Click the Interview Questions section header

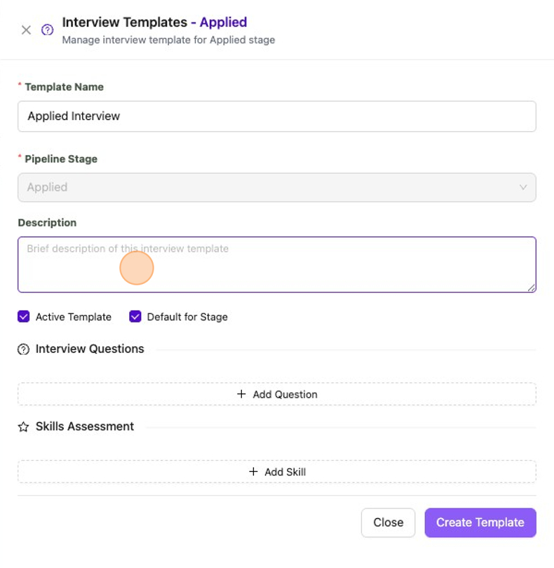click(90, 349)
